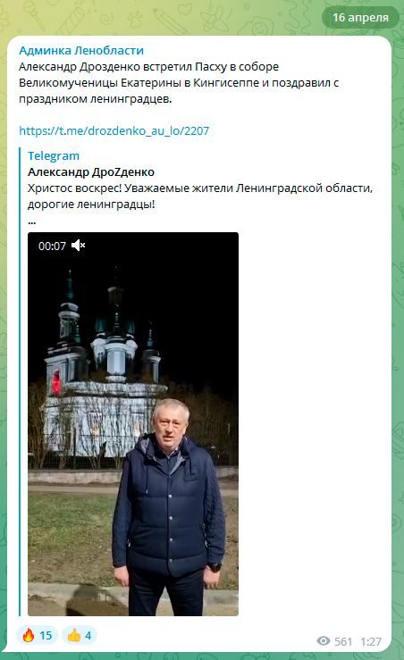404x660 pixels.
Task: Click the ellipsis under the preview text
Action: [x=31, y=221]
